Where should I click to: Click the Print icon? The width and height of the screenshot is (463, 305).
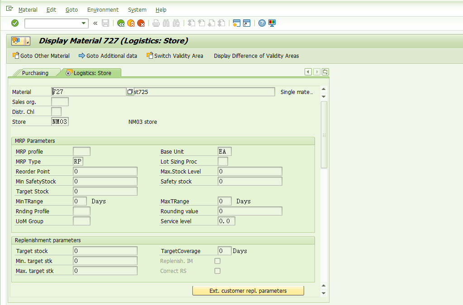coord(156,23)
